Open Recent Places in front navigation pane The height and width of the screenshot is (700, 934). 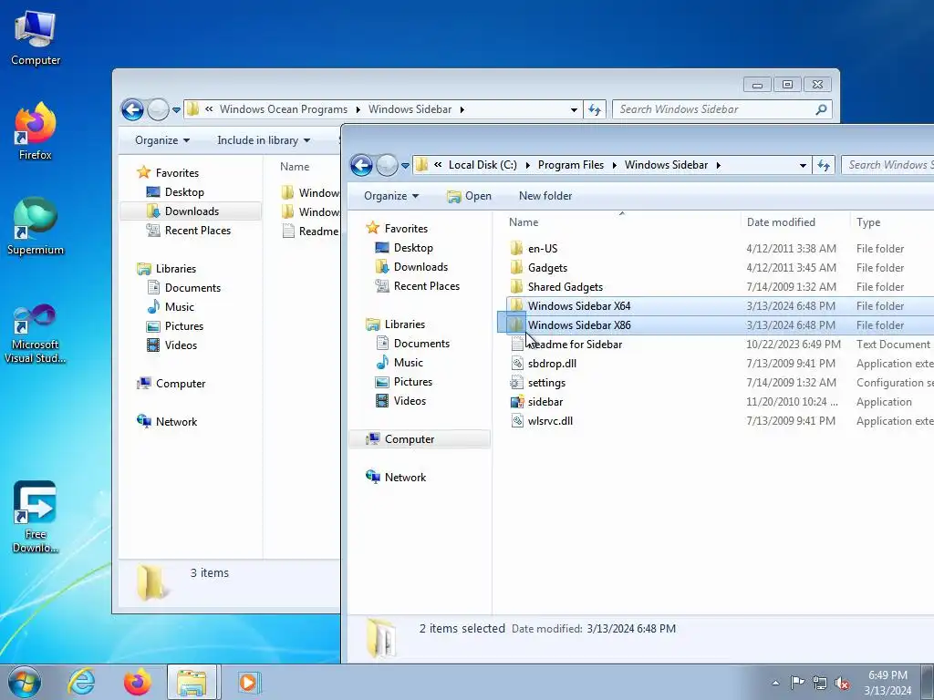427,286
